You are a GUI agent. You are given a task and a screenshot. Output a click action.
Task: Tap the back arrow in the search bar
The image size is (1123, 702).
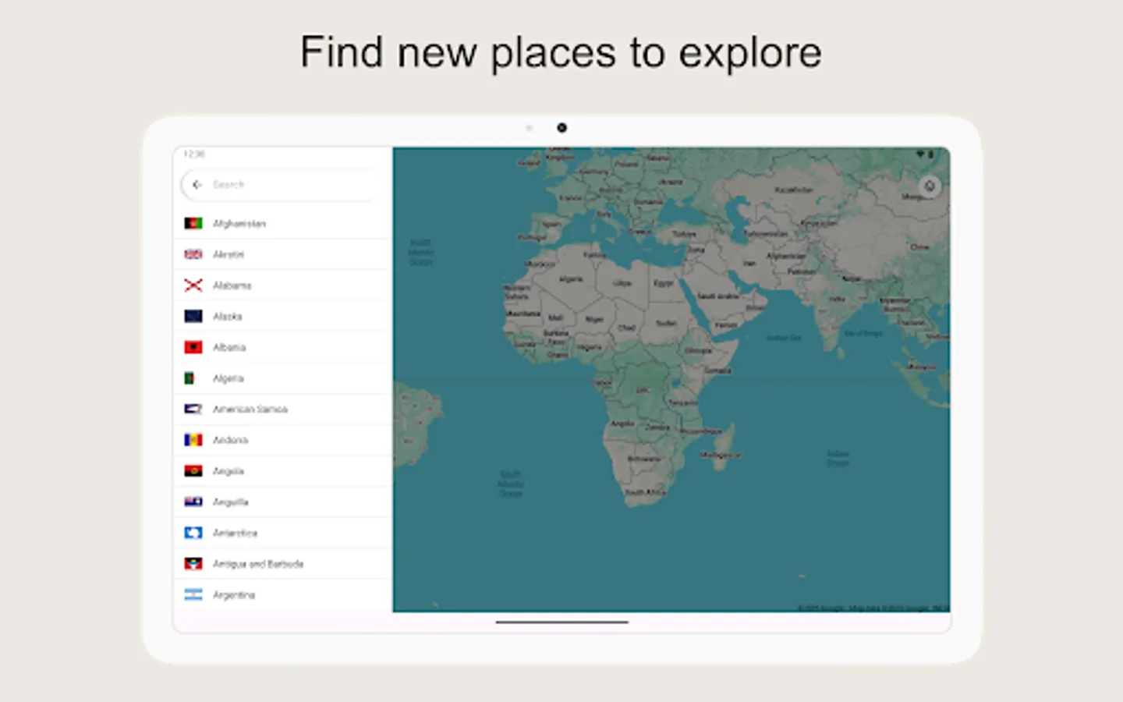click(197, 185)
